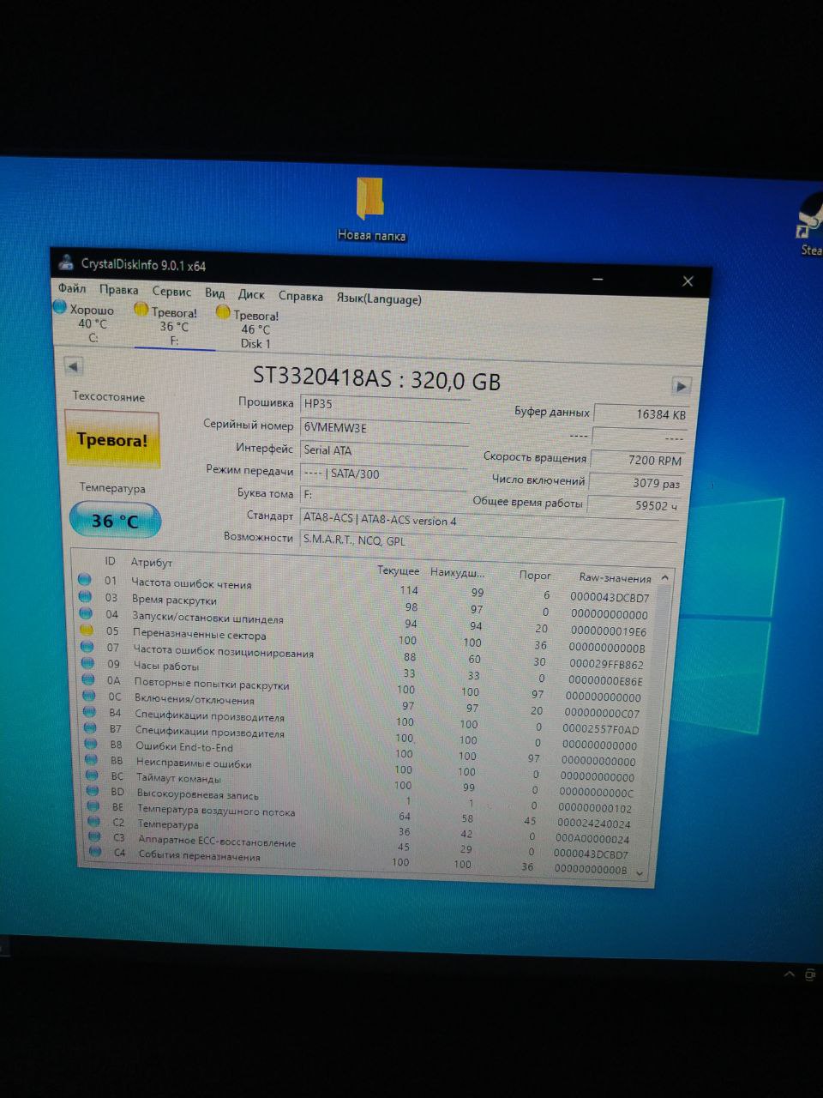Open Новая папка folder on desktop
Screen dimensions: 823x1098
[371, 208]
